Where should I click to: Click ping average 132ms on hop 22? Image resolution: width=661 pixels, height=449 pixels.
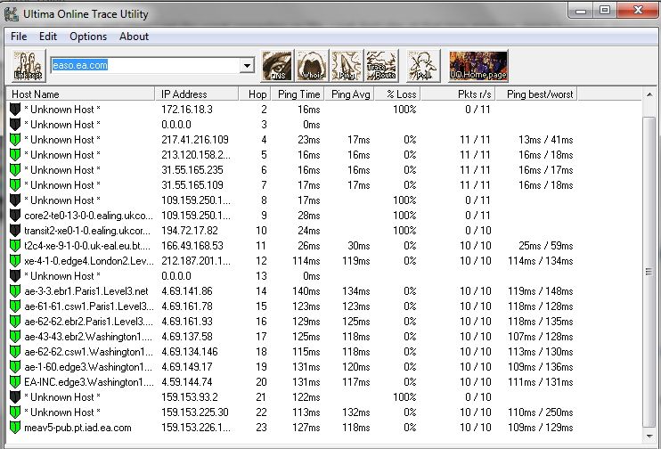355,412
